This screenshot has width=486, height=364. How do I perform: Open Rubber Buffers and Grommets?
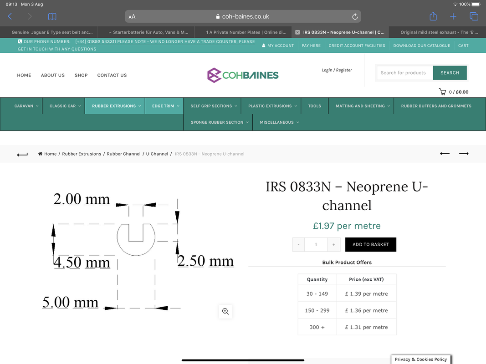(x=436, y=106)
